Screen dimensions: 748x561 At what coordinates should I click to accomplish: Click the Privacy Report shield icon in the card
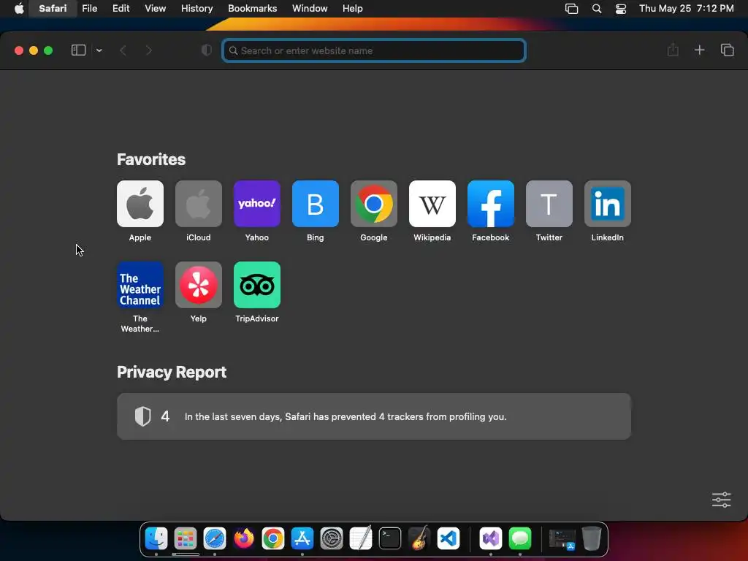click(142, 416)
